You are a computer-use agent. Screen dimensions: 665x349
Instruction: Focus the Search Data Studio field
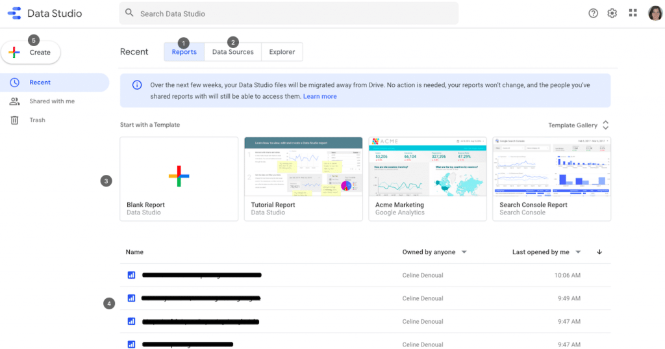288,13
